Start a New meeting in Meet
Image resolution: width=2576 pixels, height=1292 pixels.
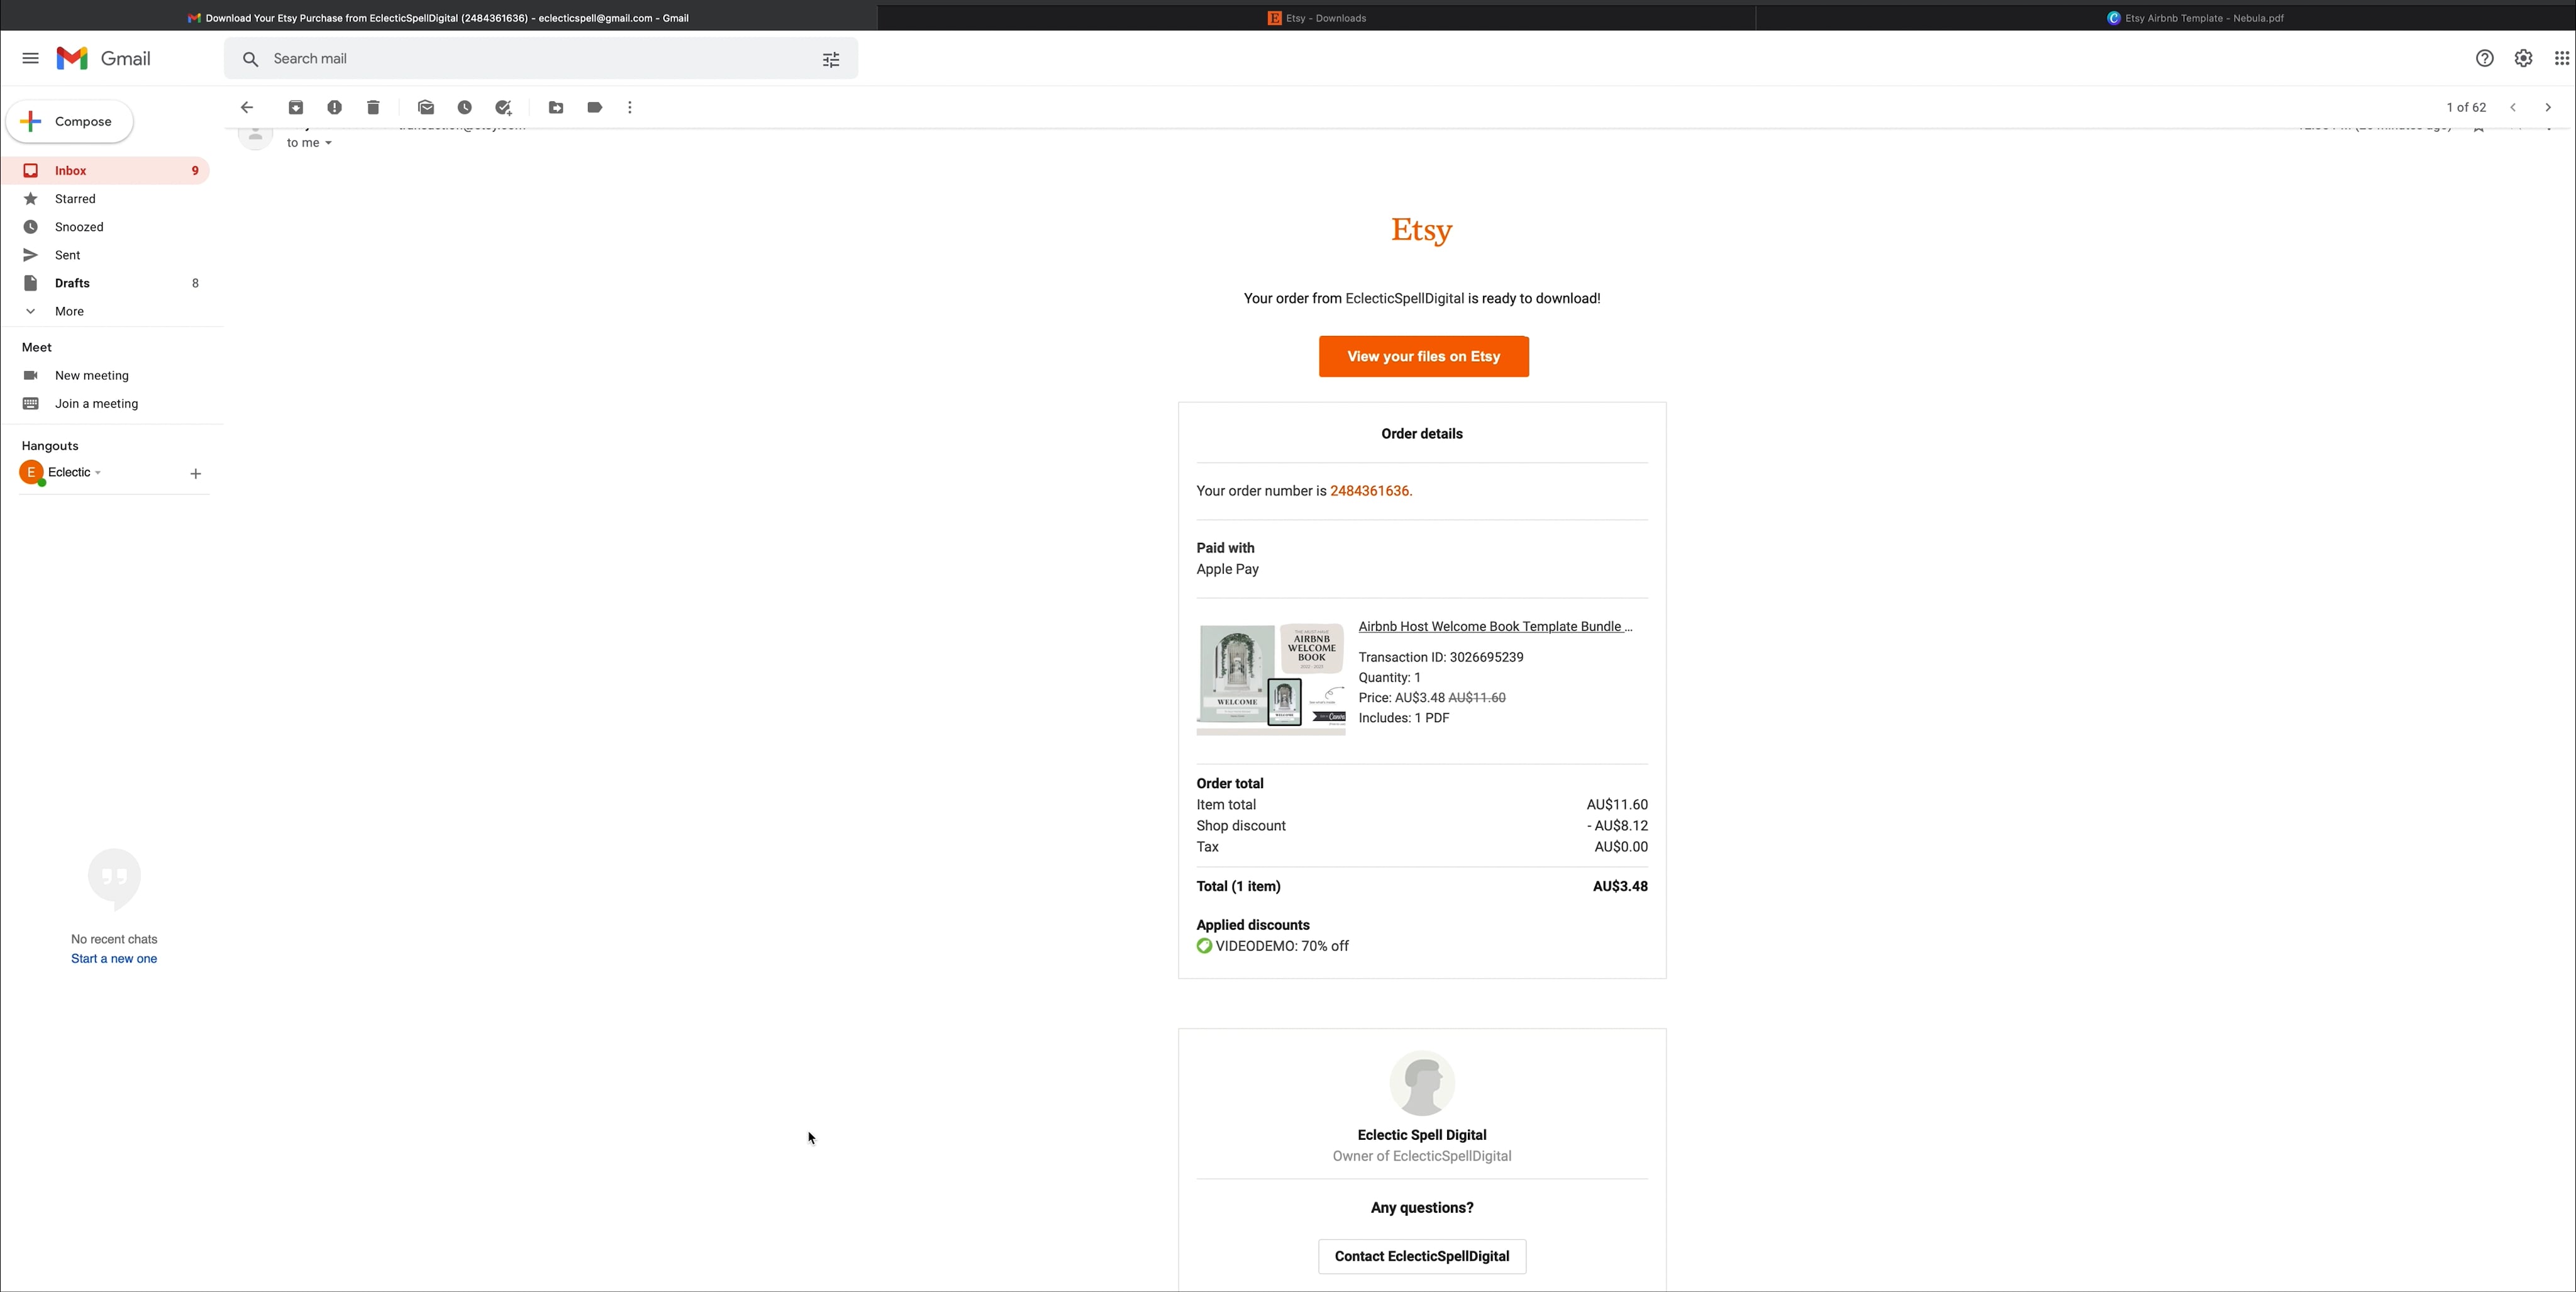pos(92,375)
